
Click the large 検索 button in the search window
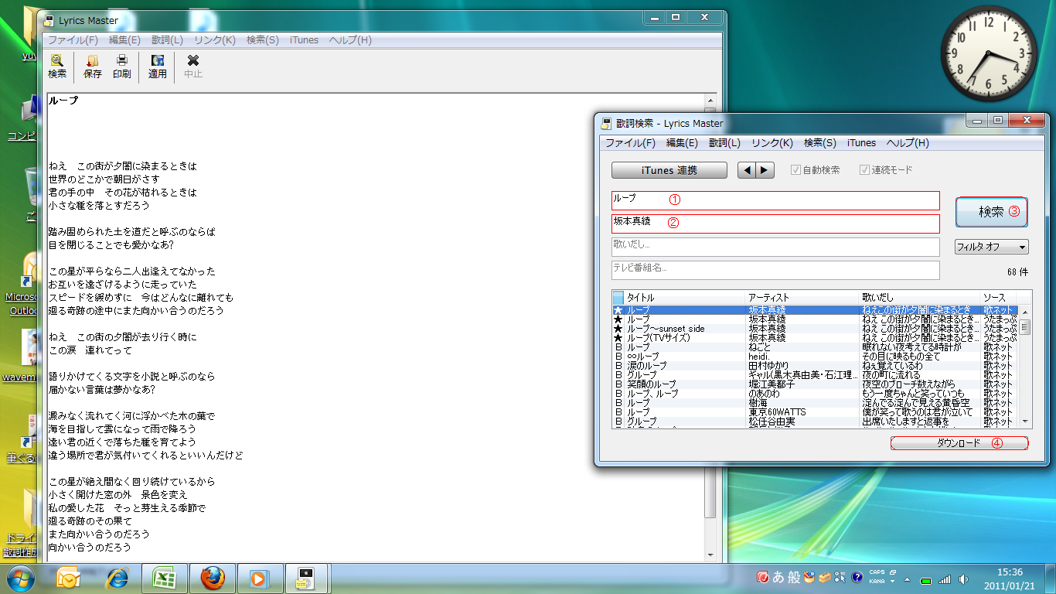click(x=992, y=212)
